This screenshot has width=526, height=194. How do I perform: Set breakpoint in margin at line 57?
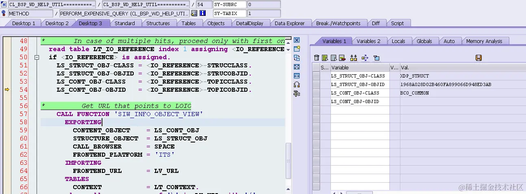(7, 114)
